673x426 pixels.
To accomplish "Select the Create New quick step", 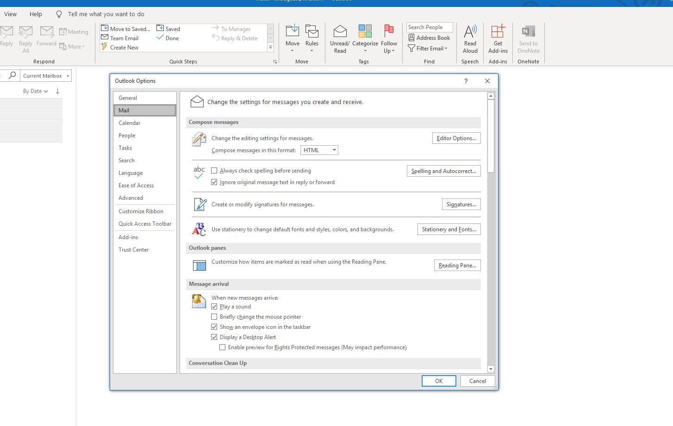I will click(x=120, y=47).
